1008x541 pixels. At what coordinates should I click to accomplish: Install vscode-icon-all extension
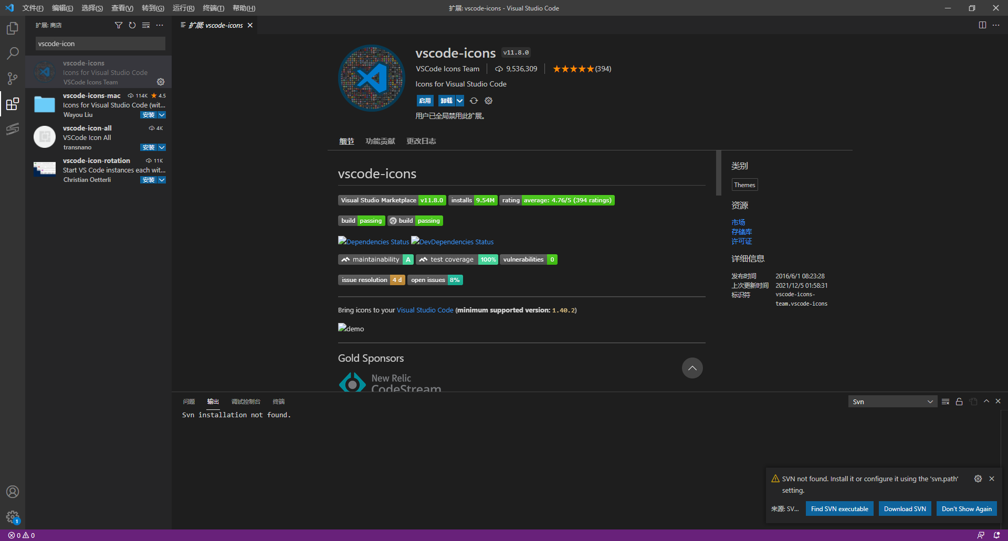tap(149, 147)
